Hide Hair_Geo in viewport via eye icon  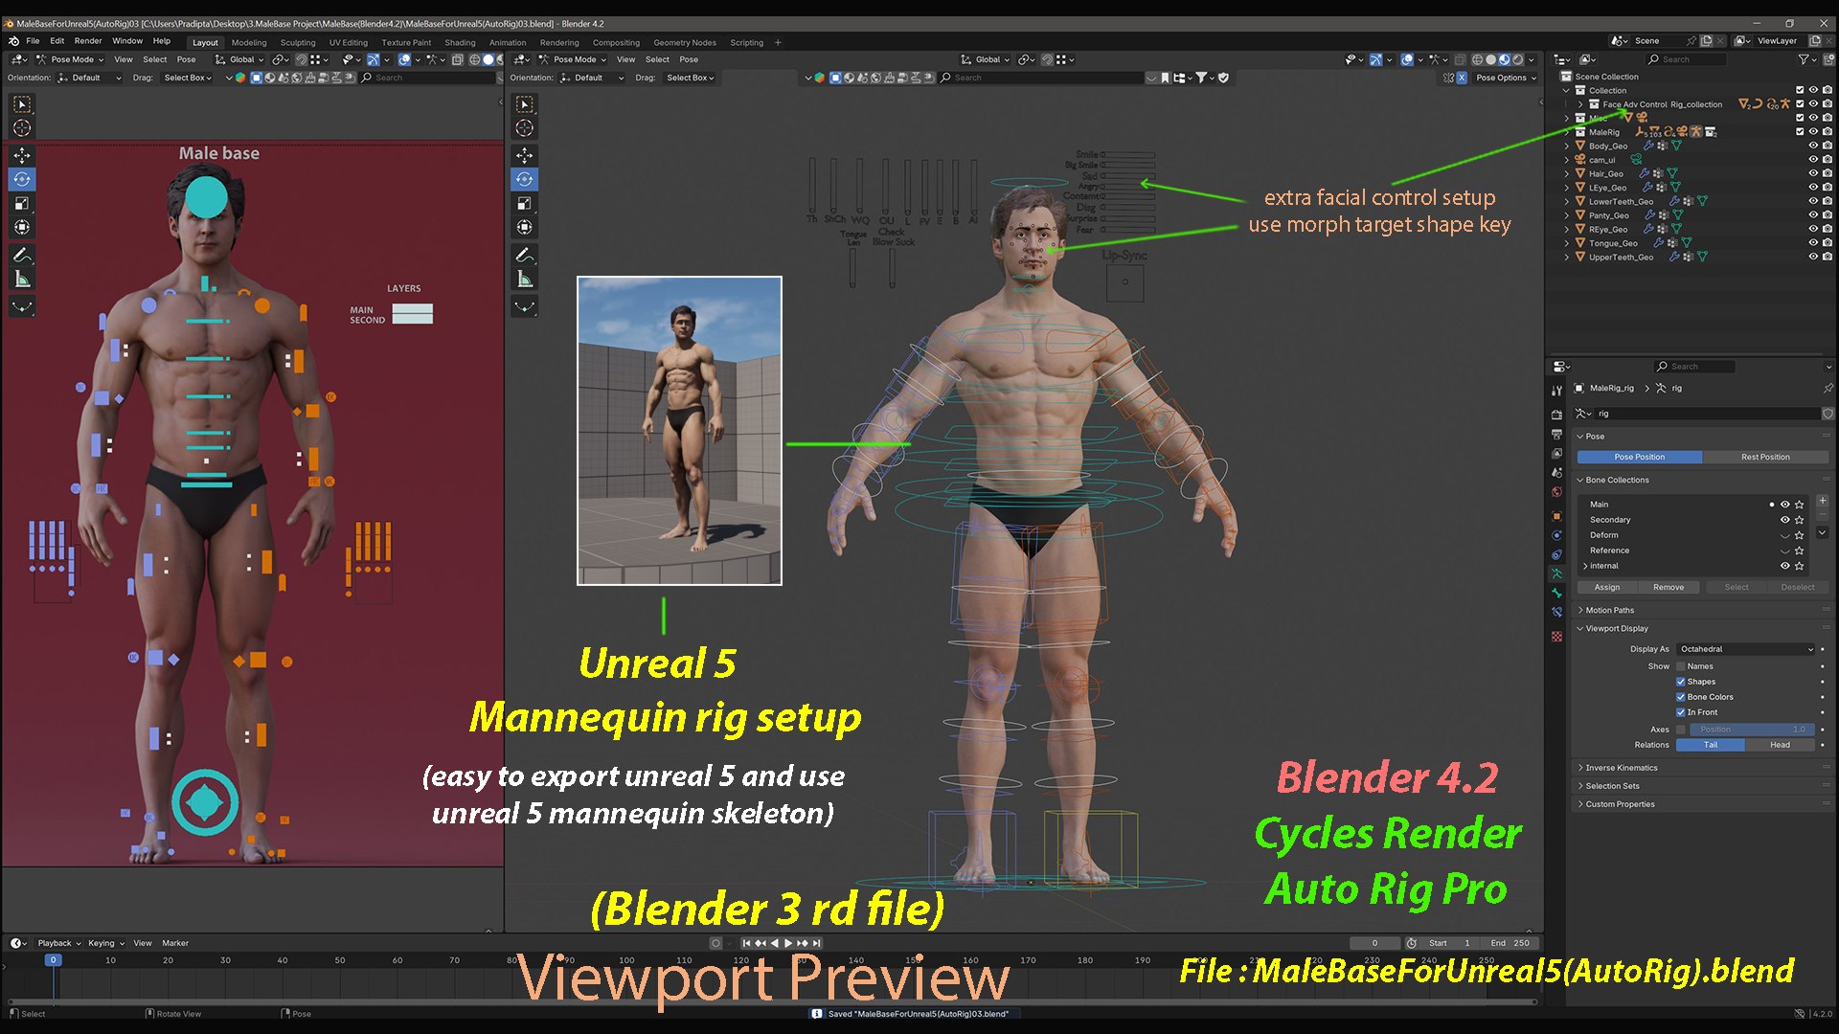tap(1813, 174)
